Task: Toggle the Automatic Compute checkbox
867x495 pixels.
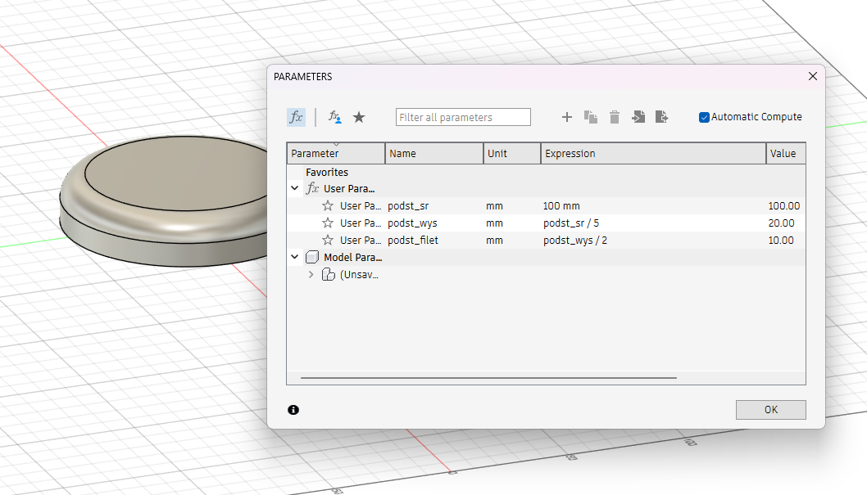Action: tap(704, 117)
